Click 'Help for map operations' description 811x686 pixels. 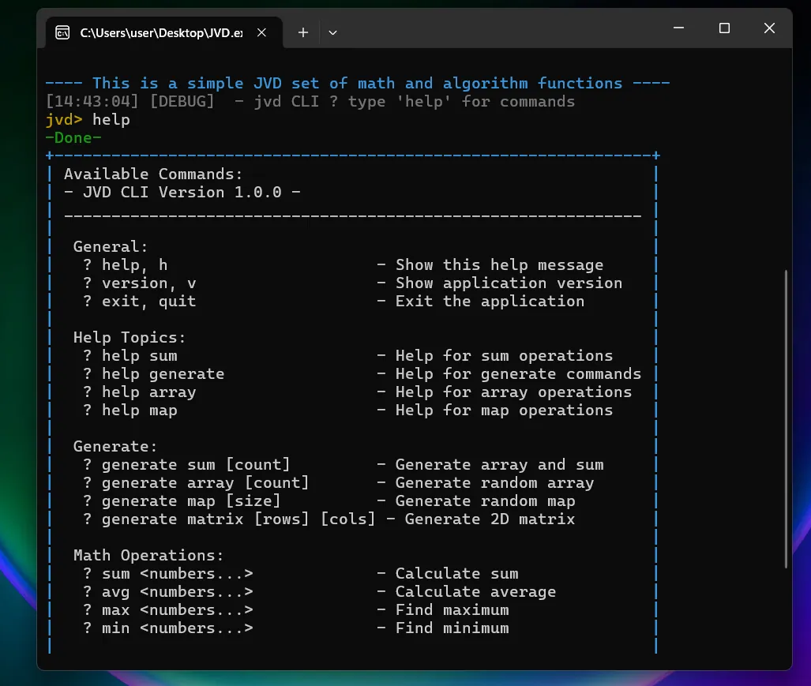point(505,410)
